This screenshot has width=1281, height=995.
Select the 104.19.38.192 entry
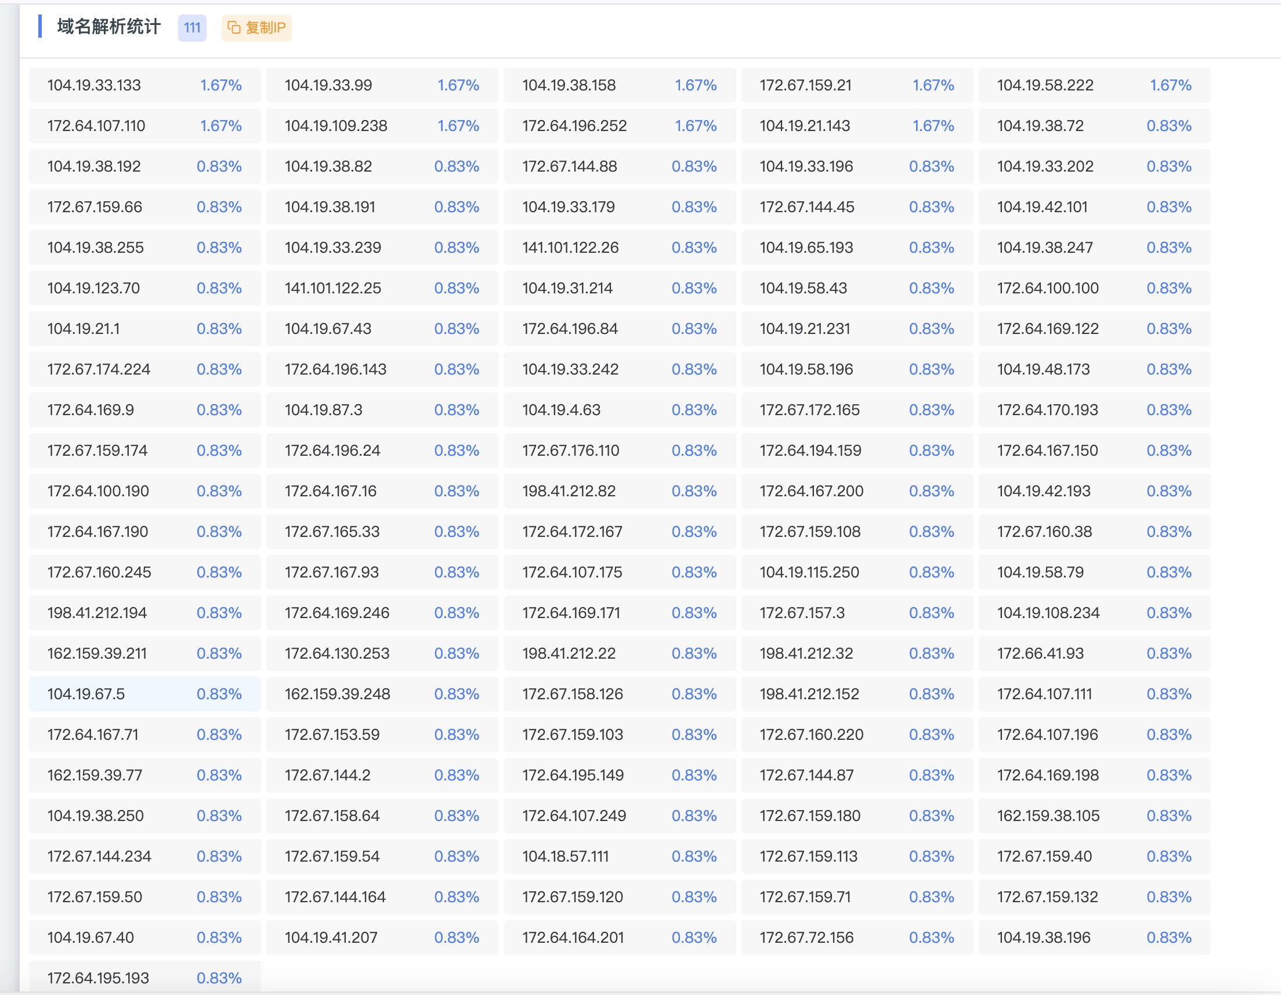(x=145, y=166)
